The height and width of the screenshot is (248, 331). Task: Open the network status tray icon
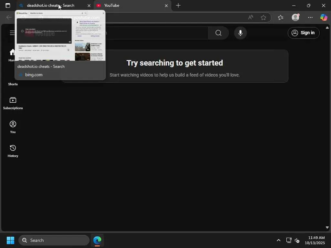(289, 240)
